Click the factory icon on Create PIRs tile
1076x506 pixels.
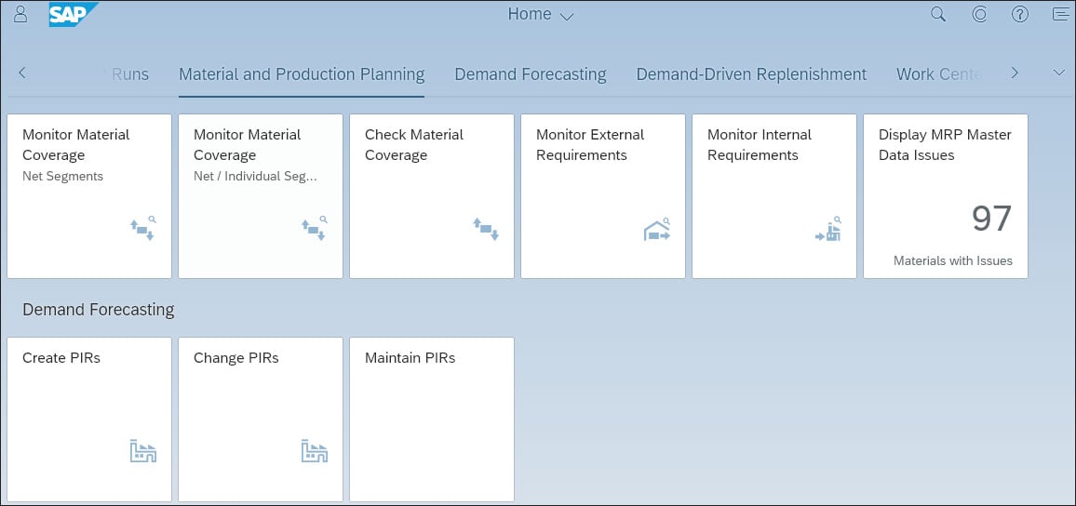[x=142, y=451]
